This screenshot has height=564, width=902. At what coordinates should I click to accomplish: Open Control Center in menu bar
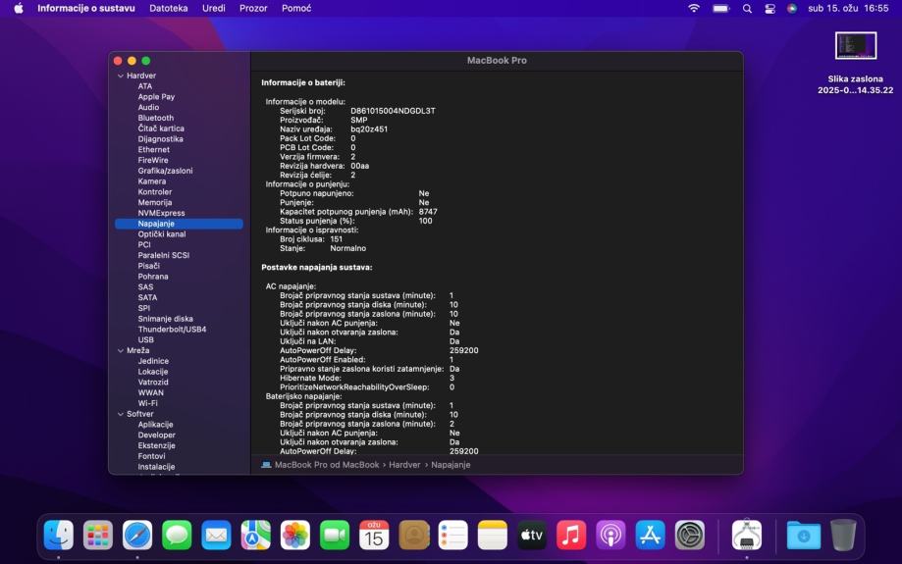[x=769, y=9]
